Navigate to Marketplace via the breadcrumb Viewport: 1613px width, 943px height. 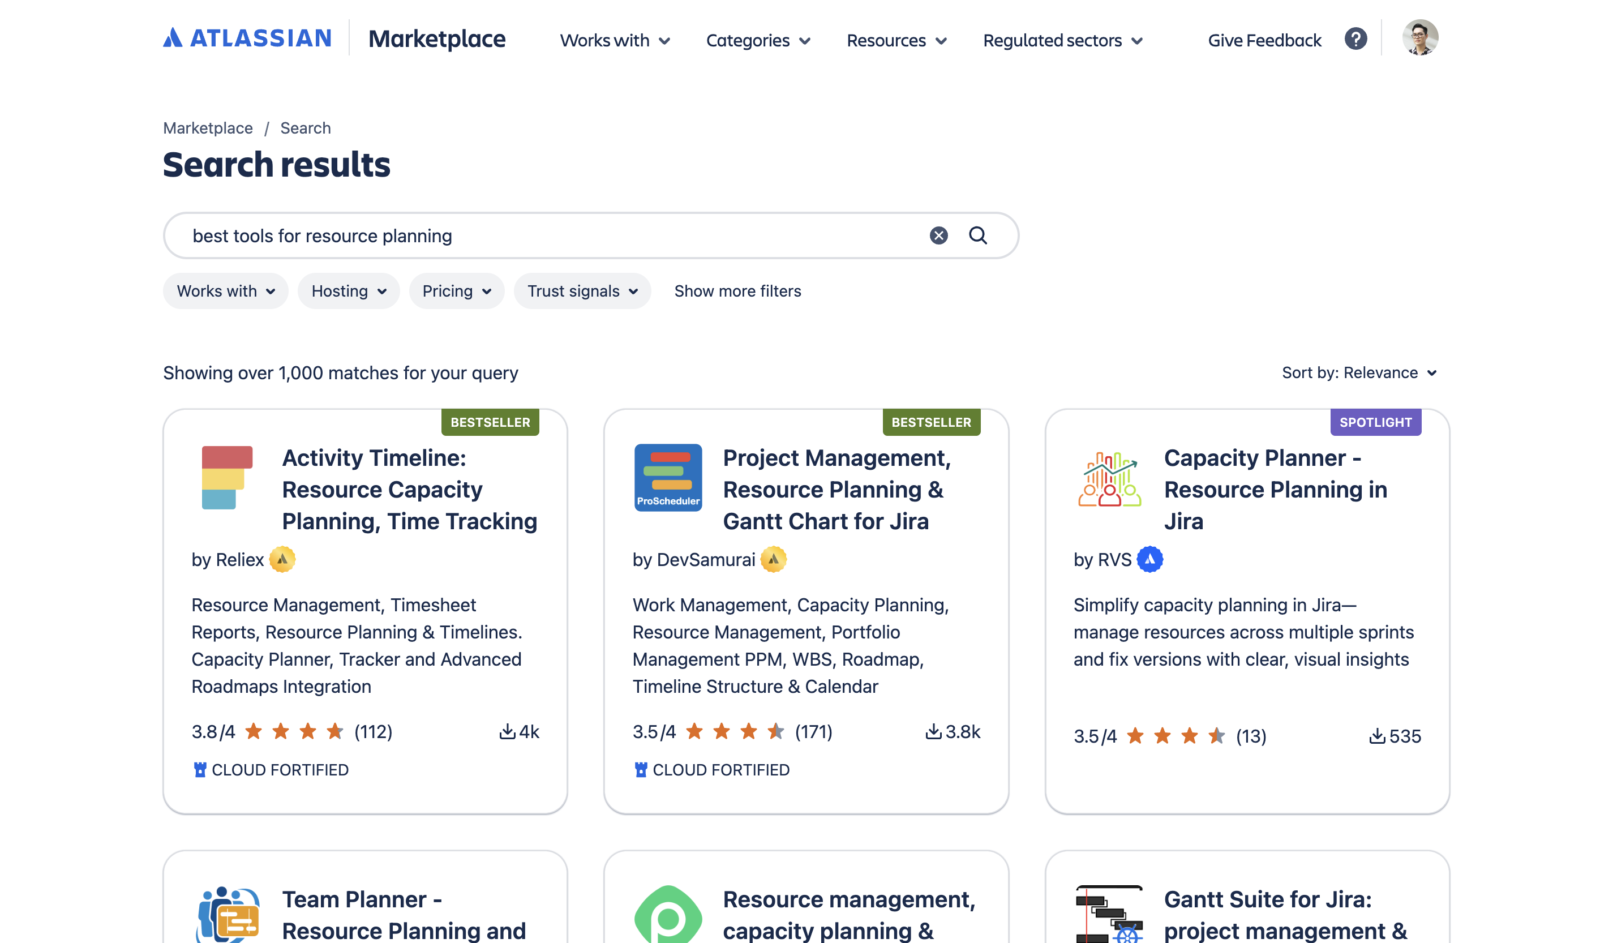[208, 128]
